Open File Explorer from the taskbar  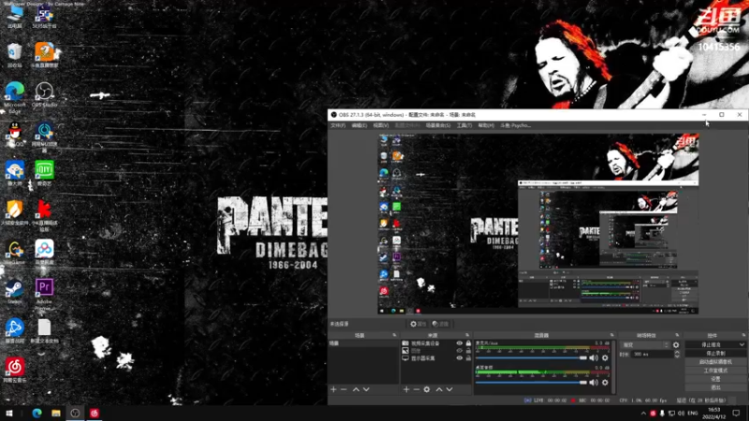pyautogui.click(x=56, y=413)
